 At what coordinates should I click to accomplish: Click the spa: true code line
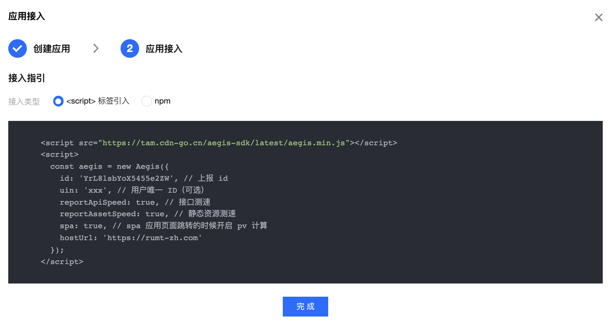coord(163,226)
